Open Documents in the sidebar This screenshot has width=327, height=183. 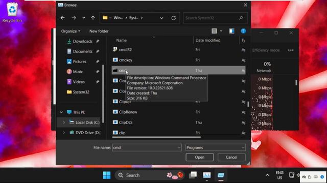[x=83, y=51]
